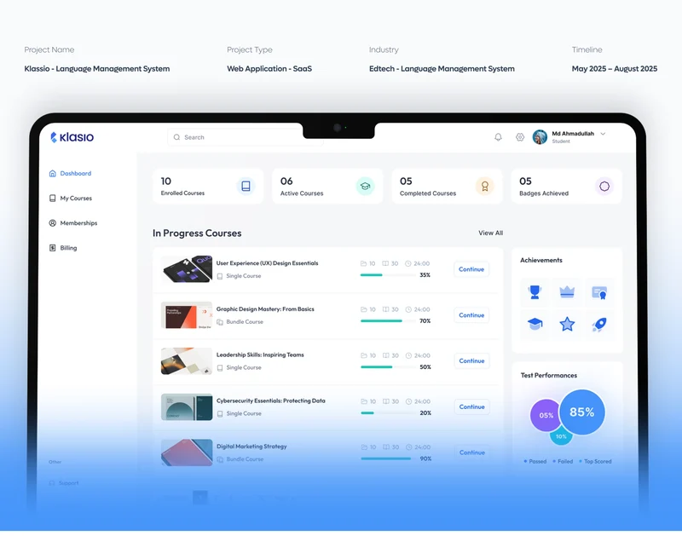Click the 05% purple test performance bubble
This screenshot has height=536, width=682.
(546, 415)
